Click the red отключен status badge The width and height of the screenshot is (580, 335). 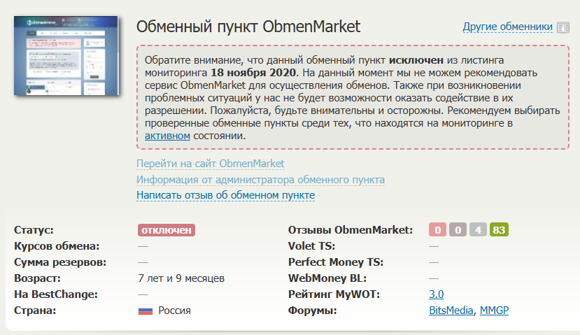pos(166,230)
